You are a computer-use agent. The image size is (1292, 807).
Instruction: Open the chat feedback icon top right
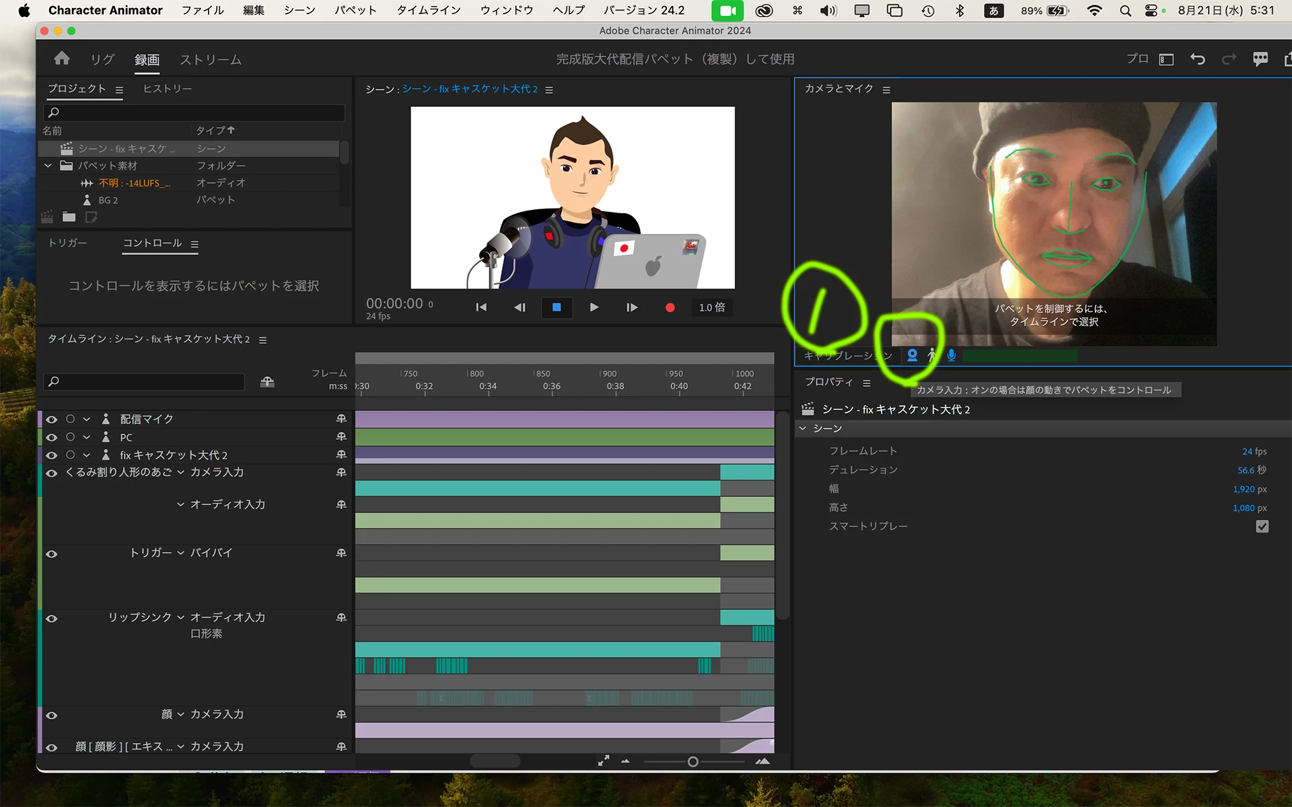click(x=1260, y=59)
